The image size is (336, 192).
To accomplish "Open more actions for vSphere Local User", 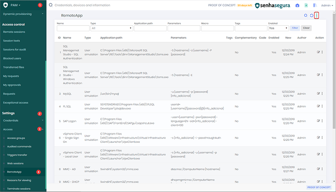I will [x=322, y=154].
